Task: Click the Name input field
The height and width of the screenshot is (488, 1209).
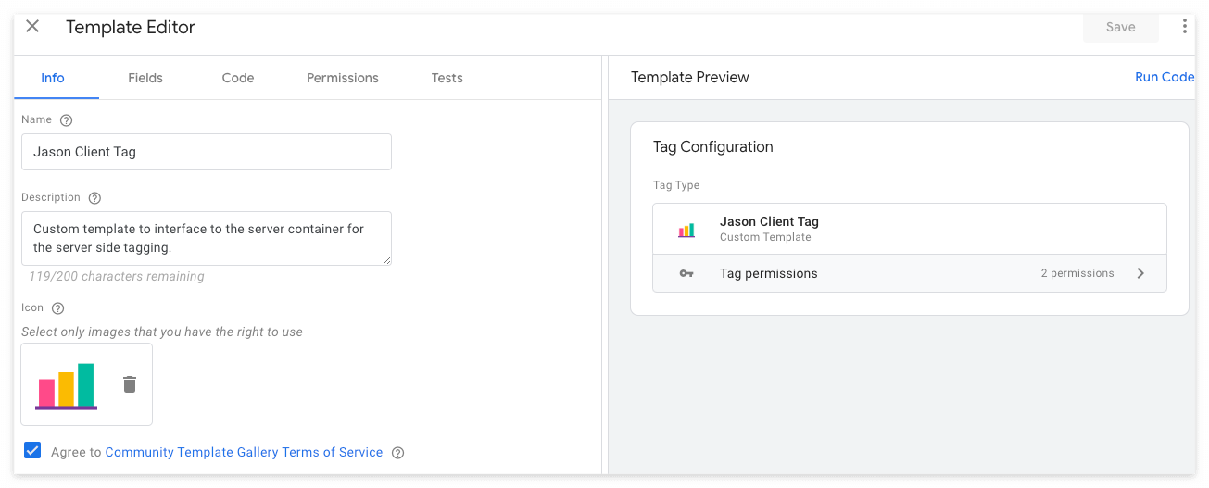Action: click(207, 152)
